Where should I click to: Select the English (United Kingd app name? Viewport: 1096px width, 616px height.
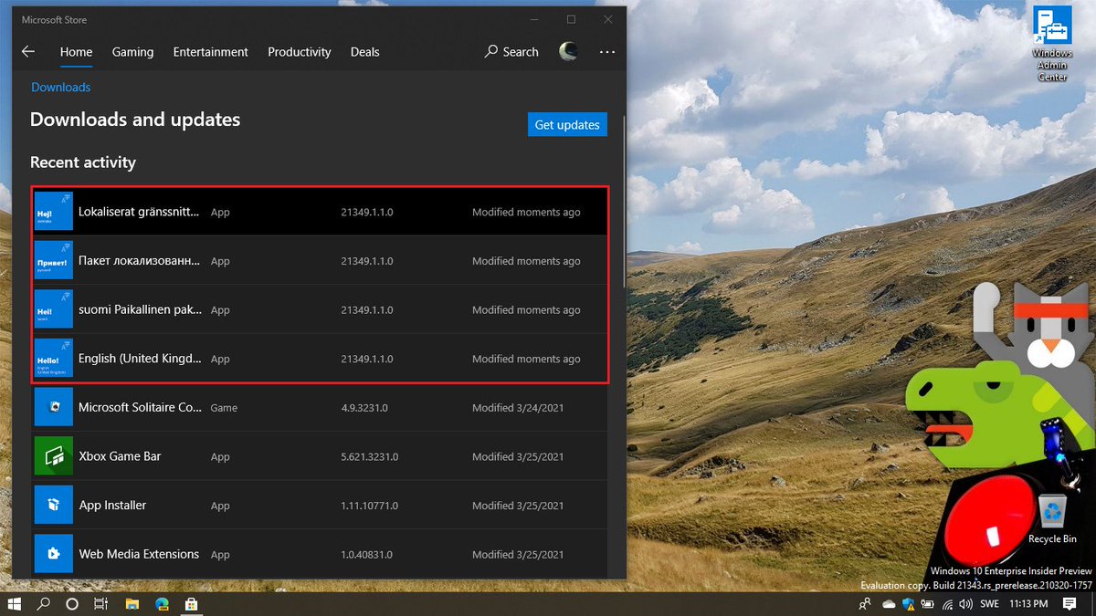click(x=140, y=359)
